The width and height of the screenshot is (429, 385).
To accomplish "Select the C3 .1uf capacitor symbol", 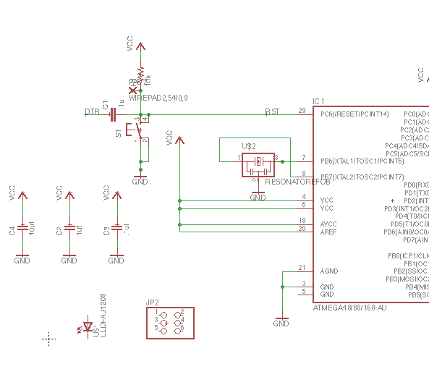I will point(117,228).
